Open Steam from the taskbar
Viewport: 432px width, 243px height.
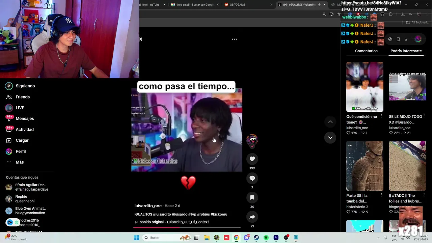pyautogui.click(x=256, y=238)
